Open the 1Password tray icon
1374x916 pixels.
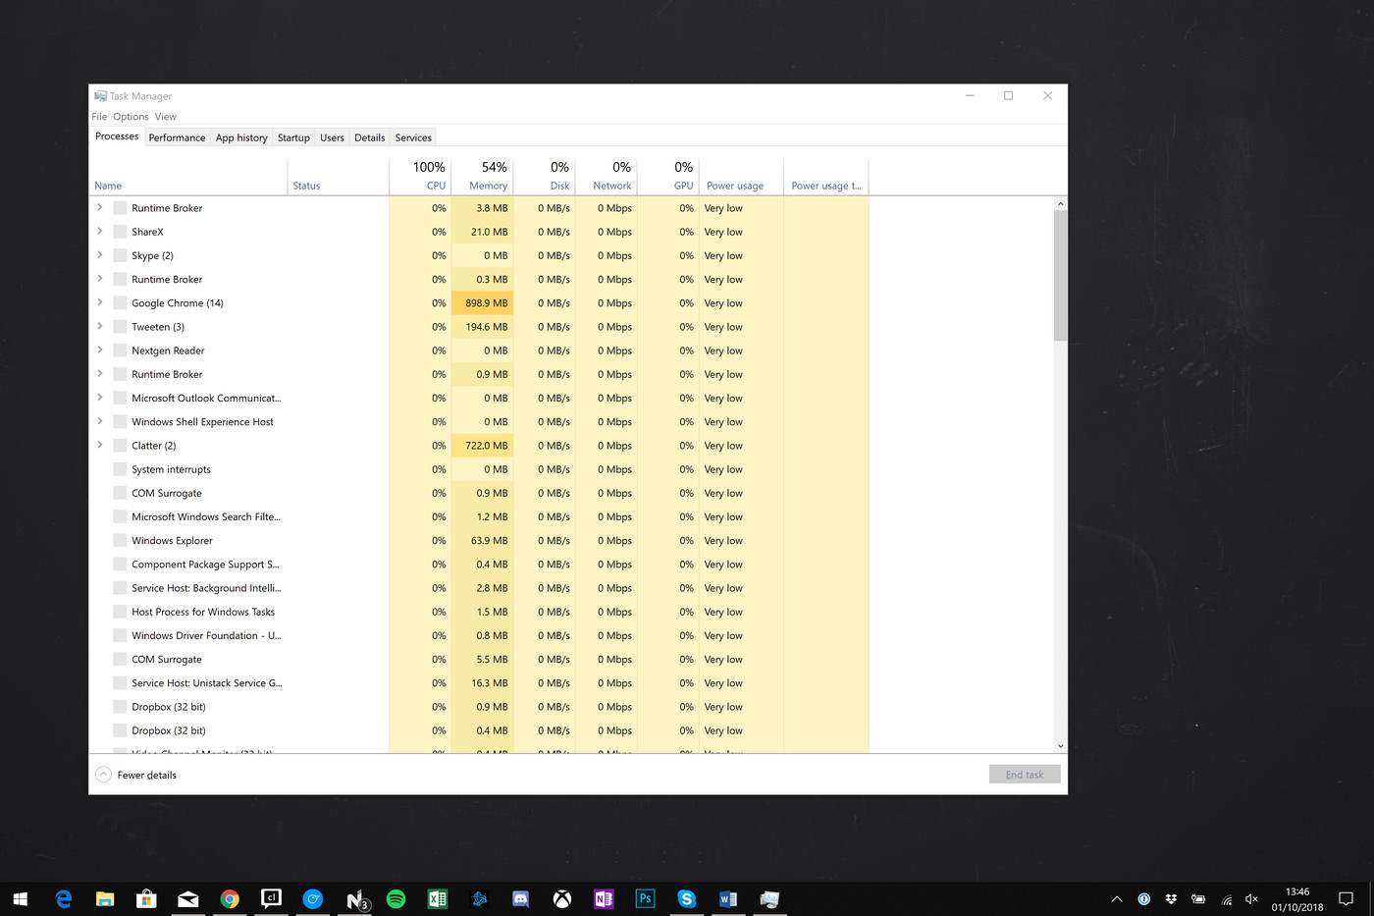1144,898
